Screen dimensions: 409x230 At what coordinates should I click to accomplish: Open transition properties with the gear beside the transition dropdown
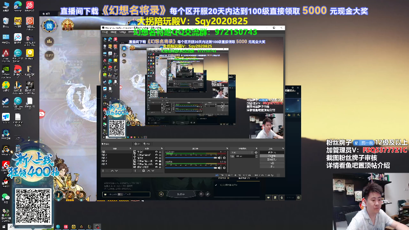tap(256, 152)
